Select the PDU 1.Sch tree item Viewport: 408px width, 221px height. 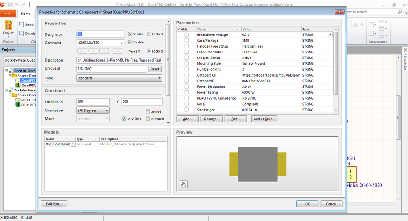pyautogui.click(x=29, y=100)
